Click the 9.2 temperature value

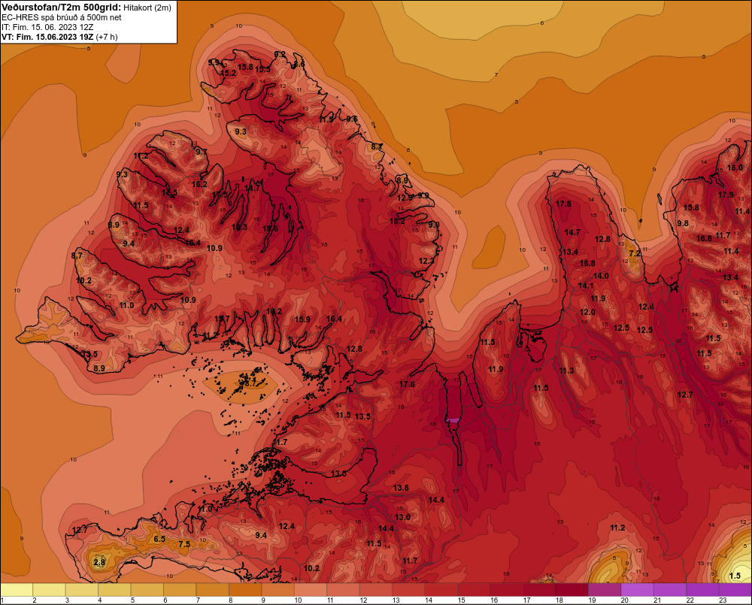pyautogui.click(x=280, y=54)
